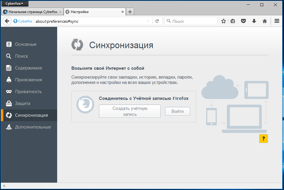The height and width of the screenshot is (190, 284).
Task: Reload the current page
Action: [157, 21]
